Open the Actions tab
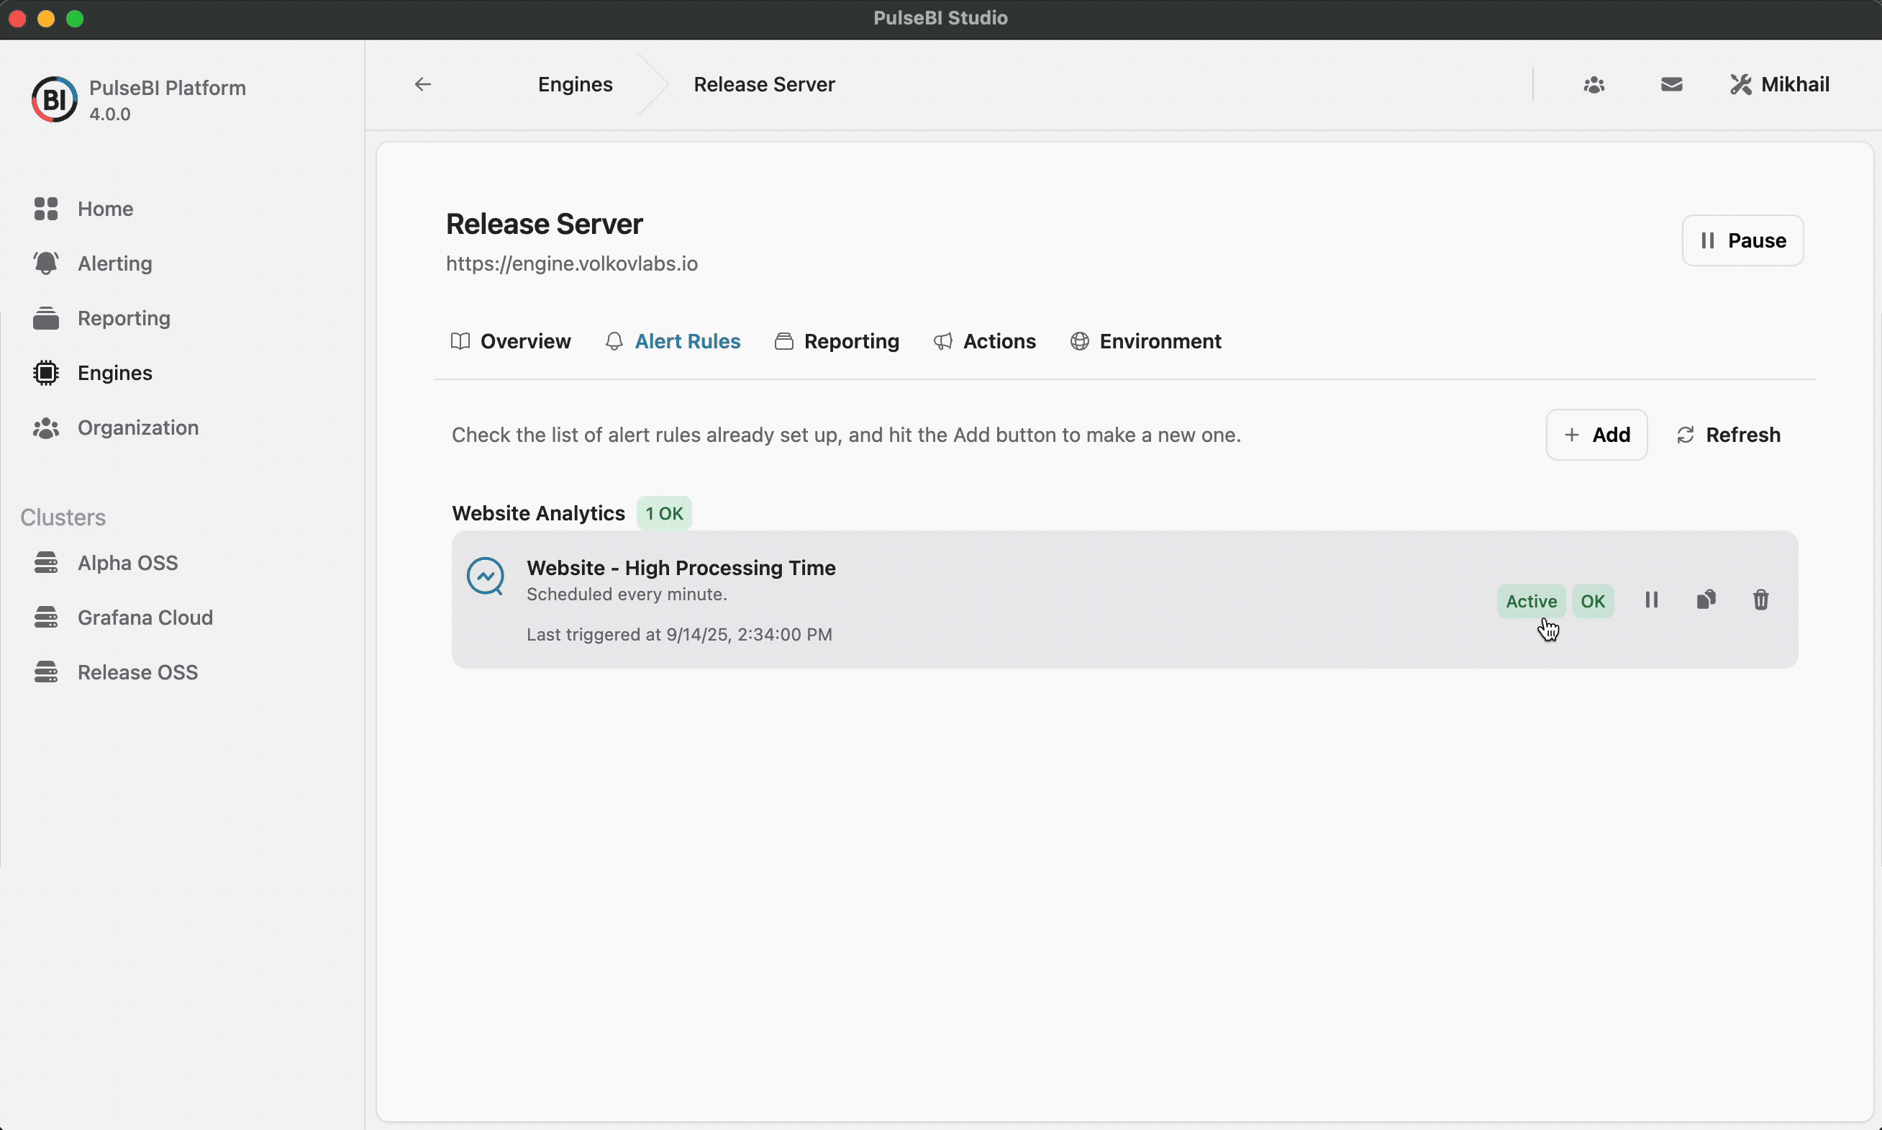The height and width of the screenshot is (1130, 1882). (x=985, y=341)
